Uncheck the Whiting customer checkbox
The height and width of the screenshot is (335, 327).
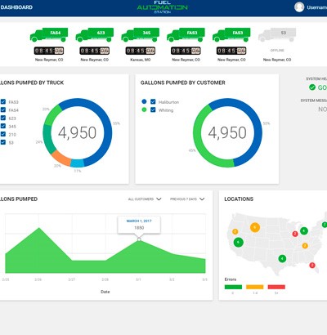(x=153, y=109)
